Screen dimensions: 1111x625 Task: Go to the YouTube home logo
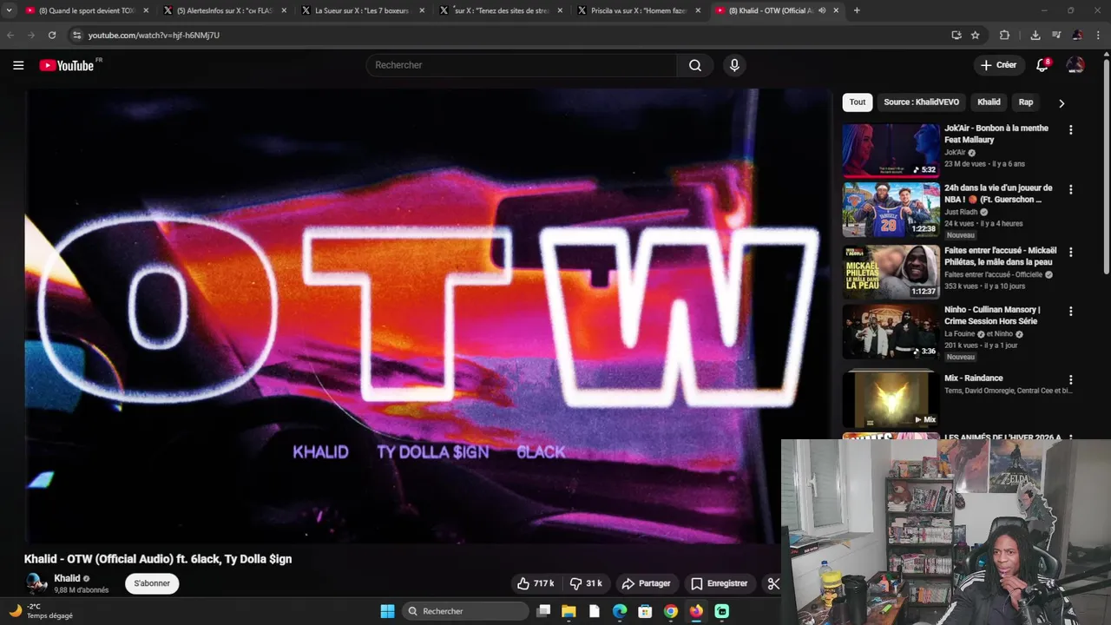point(67,65)
